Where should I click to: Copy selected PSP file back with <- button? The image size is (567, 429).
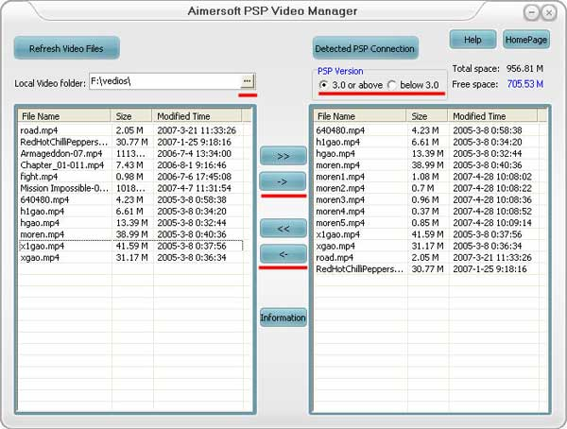point(283,254)
